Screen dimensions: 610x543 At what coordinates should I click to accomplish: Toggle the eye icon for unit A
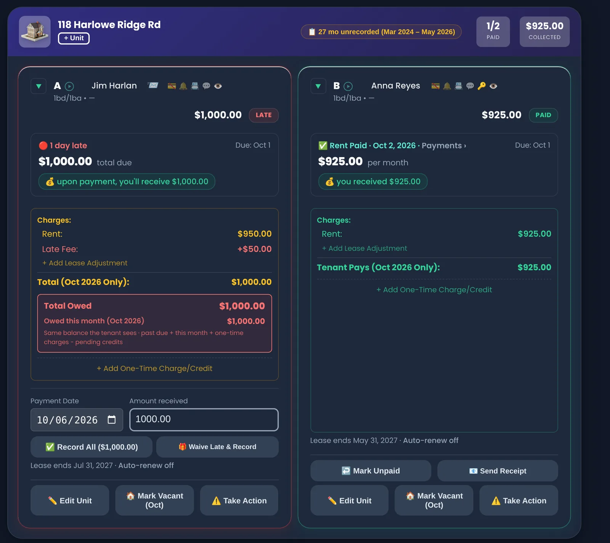point(218,86)
